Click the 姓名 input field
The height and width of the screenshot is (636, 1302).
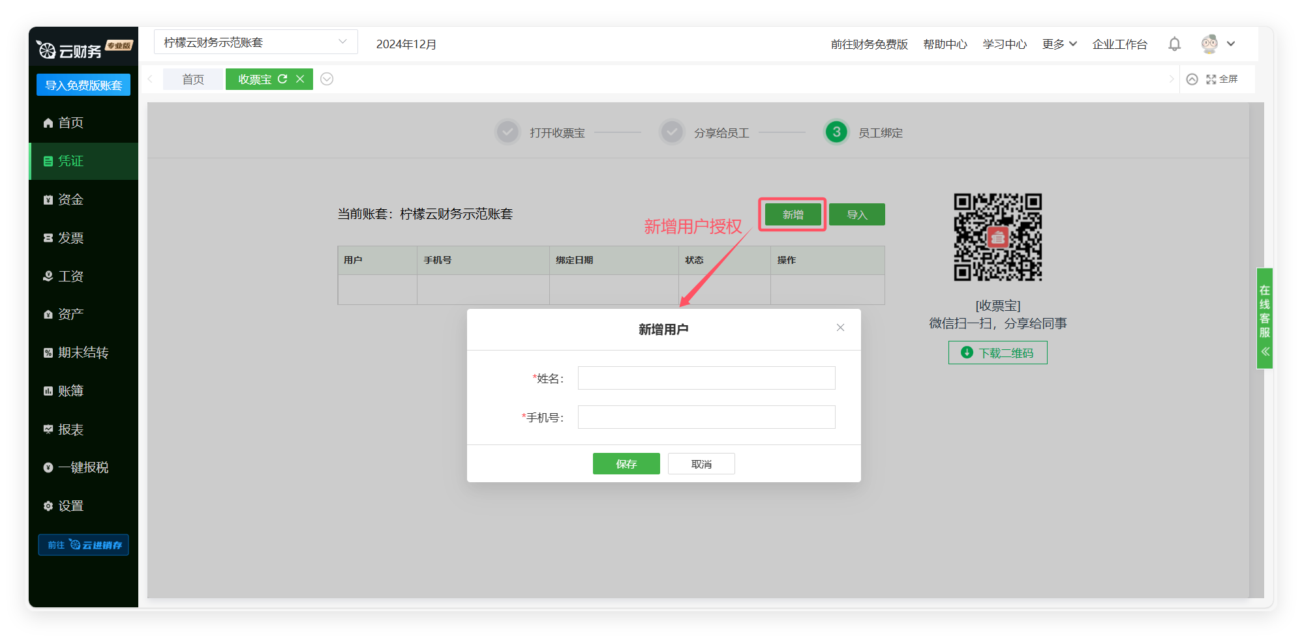[x=706, y=378]
